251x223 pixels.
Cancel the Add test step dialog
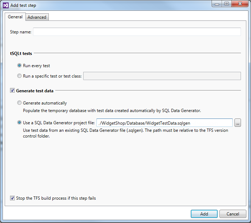click(x=232, y=214)
